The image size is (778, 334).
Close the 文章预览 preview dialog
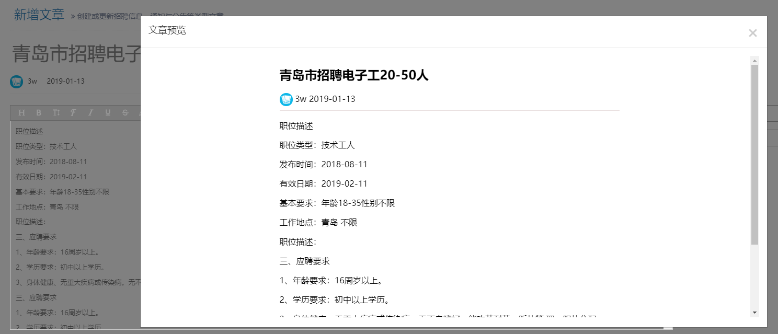752,32
